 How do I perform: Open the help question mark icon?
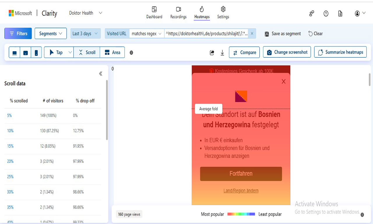pos(326,13)
